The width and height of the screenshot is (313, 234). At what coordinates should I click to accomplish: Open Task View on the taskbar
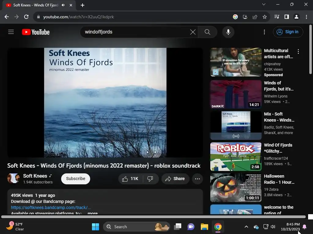[178, 227]
